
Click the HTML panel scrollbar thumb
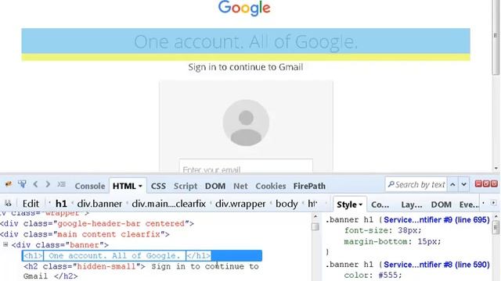point(315,226)
